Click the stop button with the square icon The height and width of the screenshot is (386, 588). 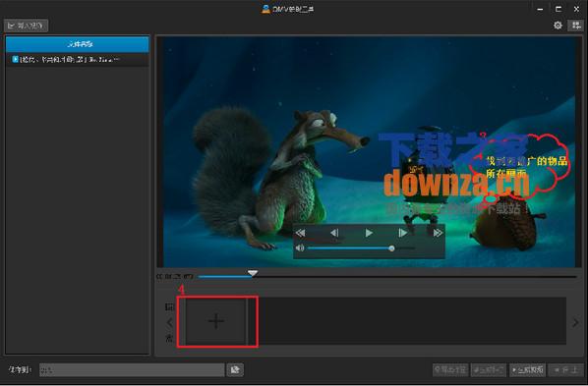click(x=565, y=370)
